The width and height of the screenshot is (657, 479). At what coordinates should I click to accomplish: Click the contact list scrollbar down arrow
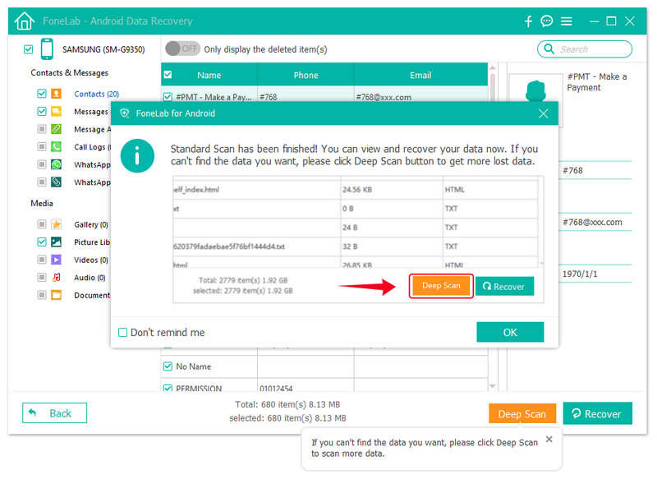pos(492,386)
